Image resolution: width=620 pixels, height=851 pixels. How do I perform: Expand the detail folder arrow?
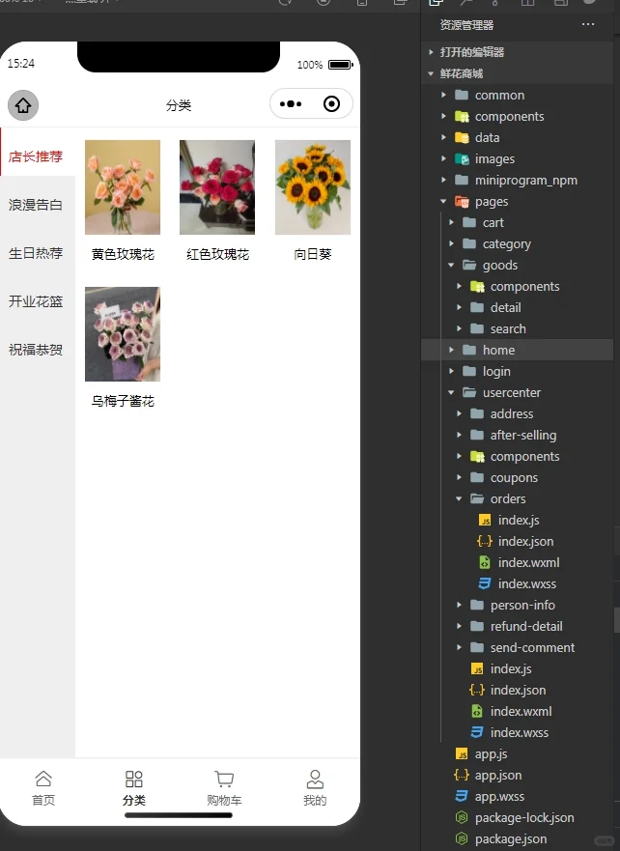click(459, 307)
